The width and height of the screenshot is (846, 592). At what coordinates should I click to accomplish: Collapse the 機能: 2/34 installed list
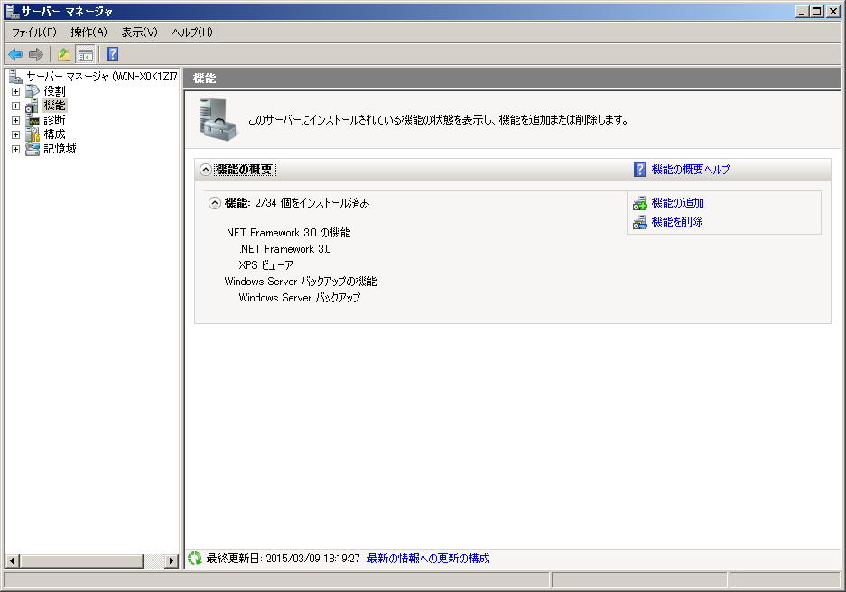[x=215, y=203]
